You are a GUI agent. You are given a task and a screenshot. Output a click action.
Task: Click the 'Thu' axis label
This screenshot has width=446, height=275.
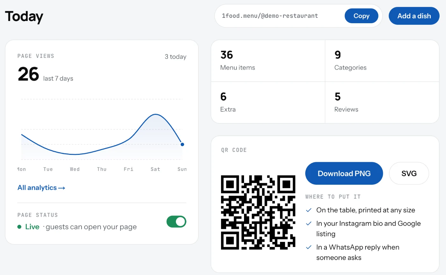pyautogui.click(x=102, y=169)
